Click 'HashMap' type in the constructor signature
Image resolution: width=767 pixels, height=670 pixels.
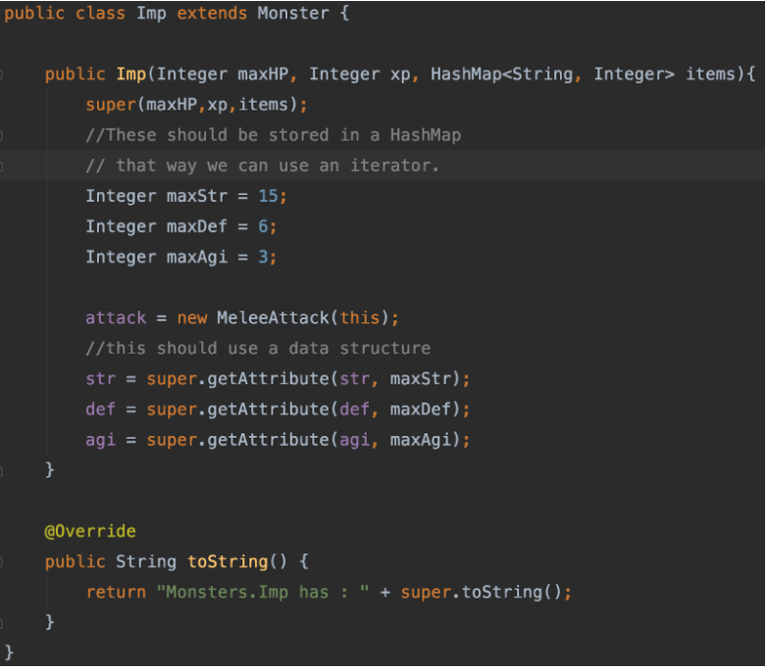coord(466,74)
